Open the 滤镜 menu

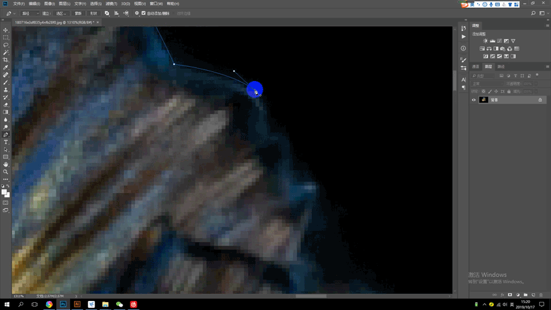click(111, 3)
